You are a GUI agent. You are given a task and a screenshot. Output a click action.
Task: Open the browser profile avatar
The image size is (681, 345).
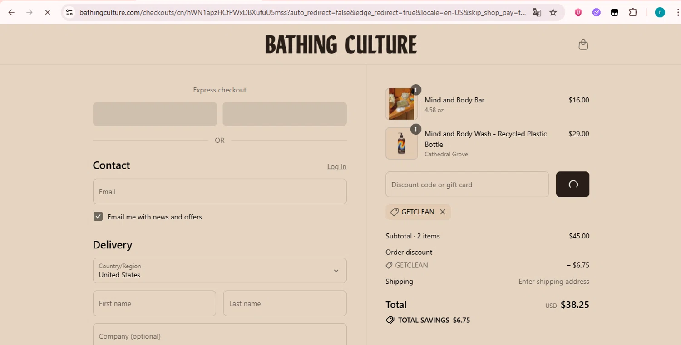click(660, 12)
